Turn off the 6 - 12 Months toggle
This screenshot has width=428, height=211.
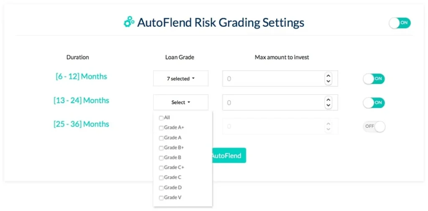tap(374, 79)
